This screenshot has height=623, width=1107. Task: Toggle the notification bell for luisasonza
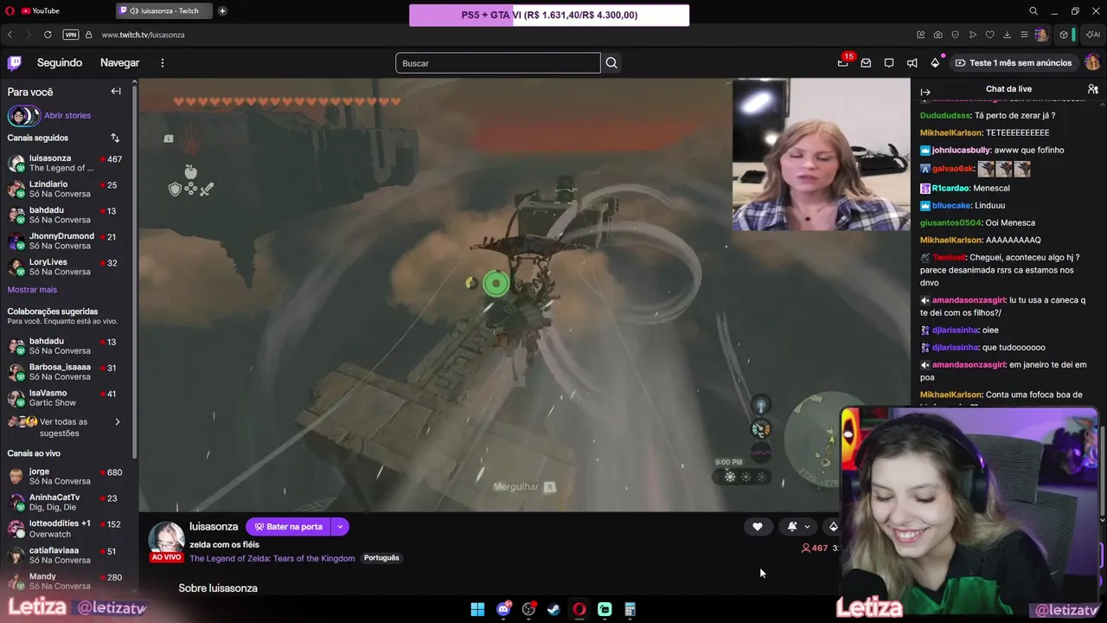792,526
